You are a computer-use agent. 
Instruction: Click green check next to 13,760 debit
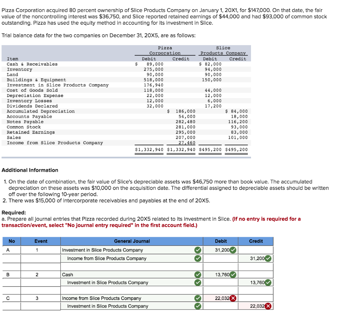(233, 275)
